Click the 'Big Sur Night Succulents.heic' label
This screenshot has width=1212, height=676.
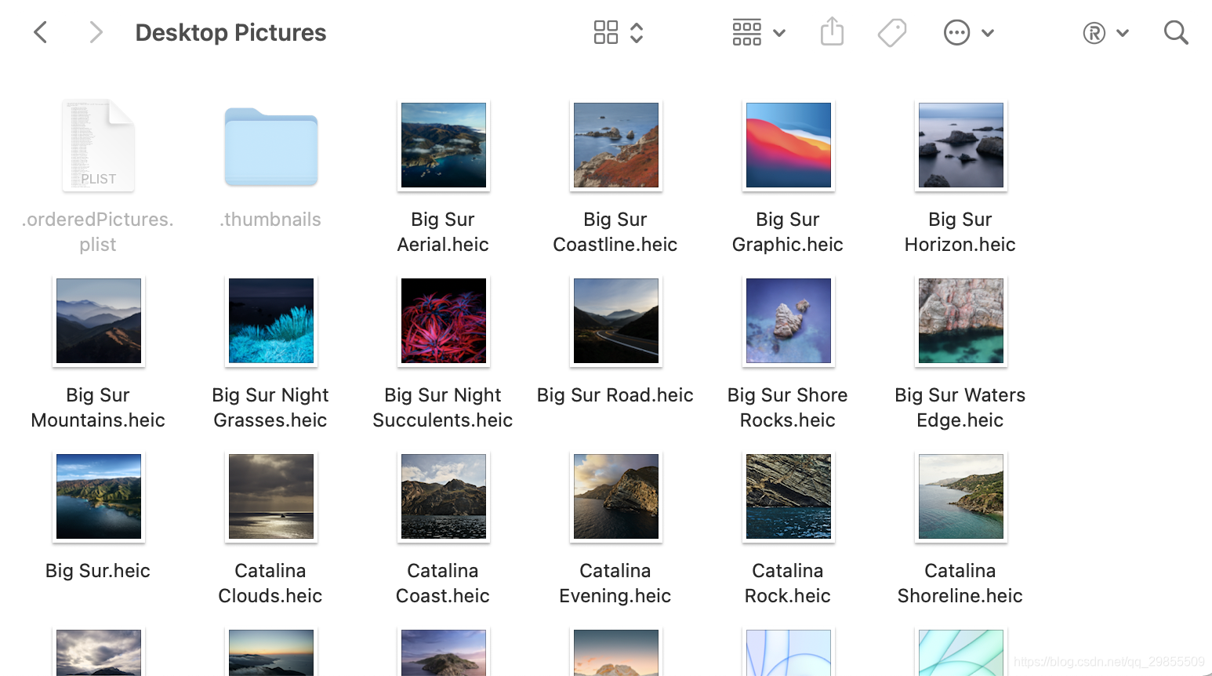(x=443, y=408)
